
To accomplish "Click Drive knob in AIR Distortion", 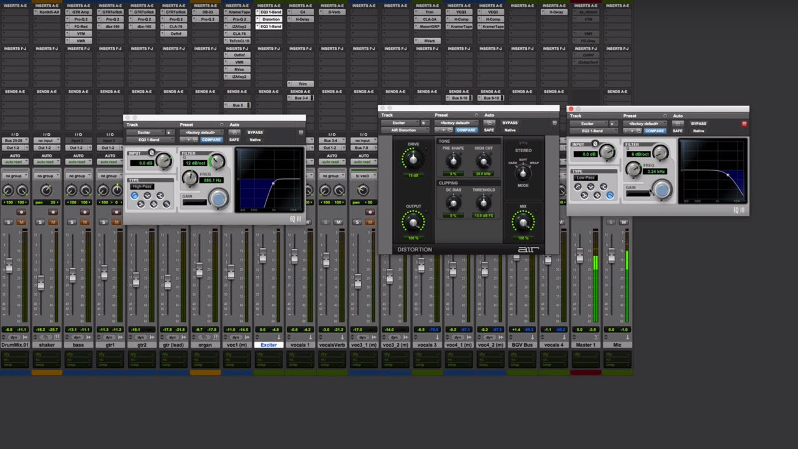I will point(412,160).
